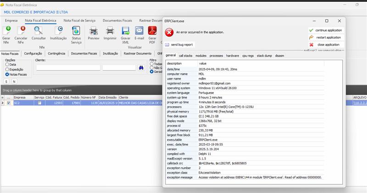Click the Gerar Nfe toolbar icon
The image size is (367, 193).
pyautogui.click(x=6, y=31)
